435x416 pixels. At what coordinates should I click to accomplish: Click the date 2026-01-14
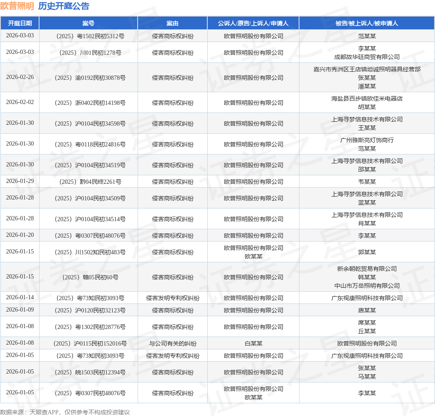(x=20, y=298)
